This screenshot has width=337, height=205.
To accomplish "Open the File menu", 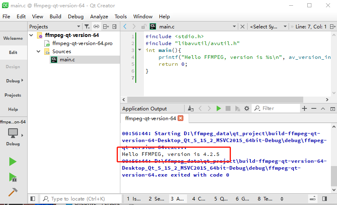I will 6,17.
